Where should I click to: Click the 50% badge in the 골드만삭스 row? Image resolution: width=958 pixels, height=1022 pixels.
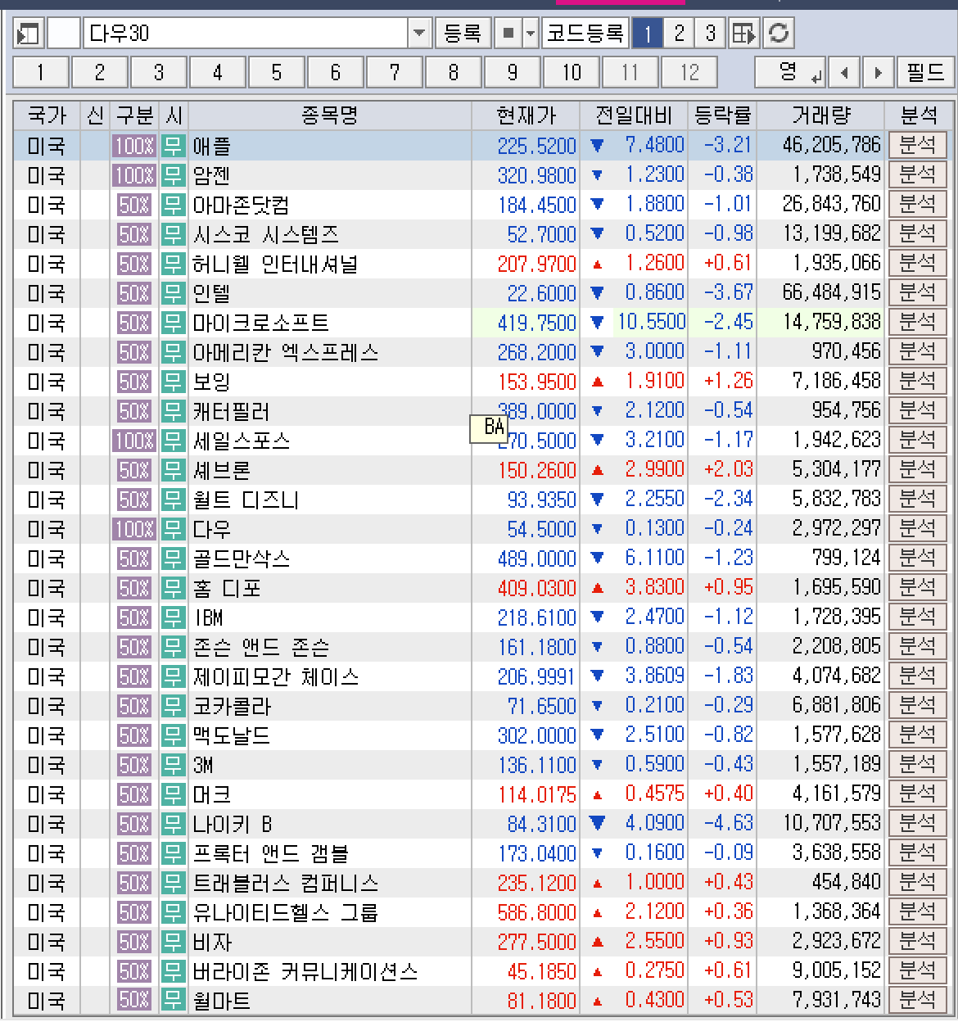[x=133, y=558]
